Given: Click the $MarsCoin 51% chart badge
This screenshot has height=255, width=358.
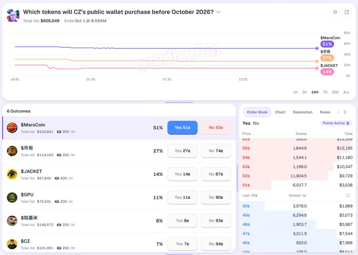Looking at the screenshot, I should [327, 44].
